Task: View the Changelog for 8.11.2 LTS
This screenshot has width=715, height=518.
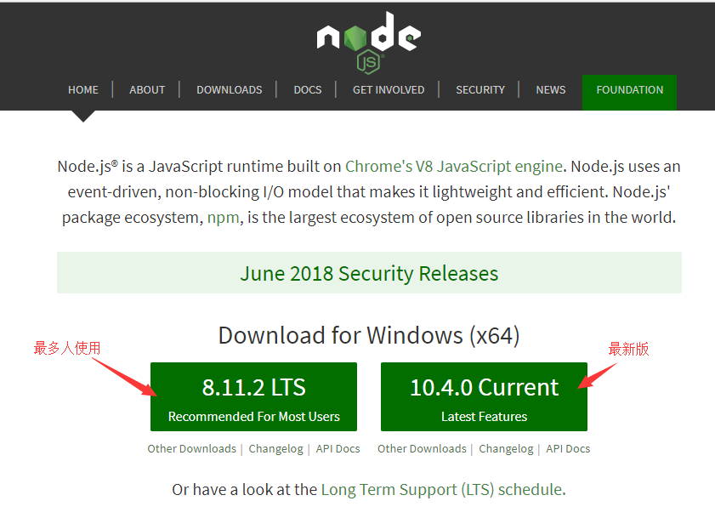Action: 275,449
